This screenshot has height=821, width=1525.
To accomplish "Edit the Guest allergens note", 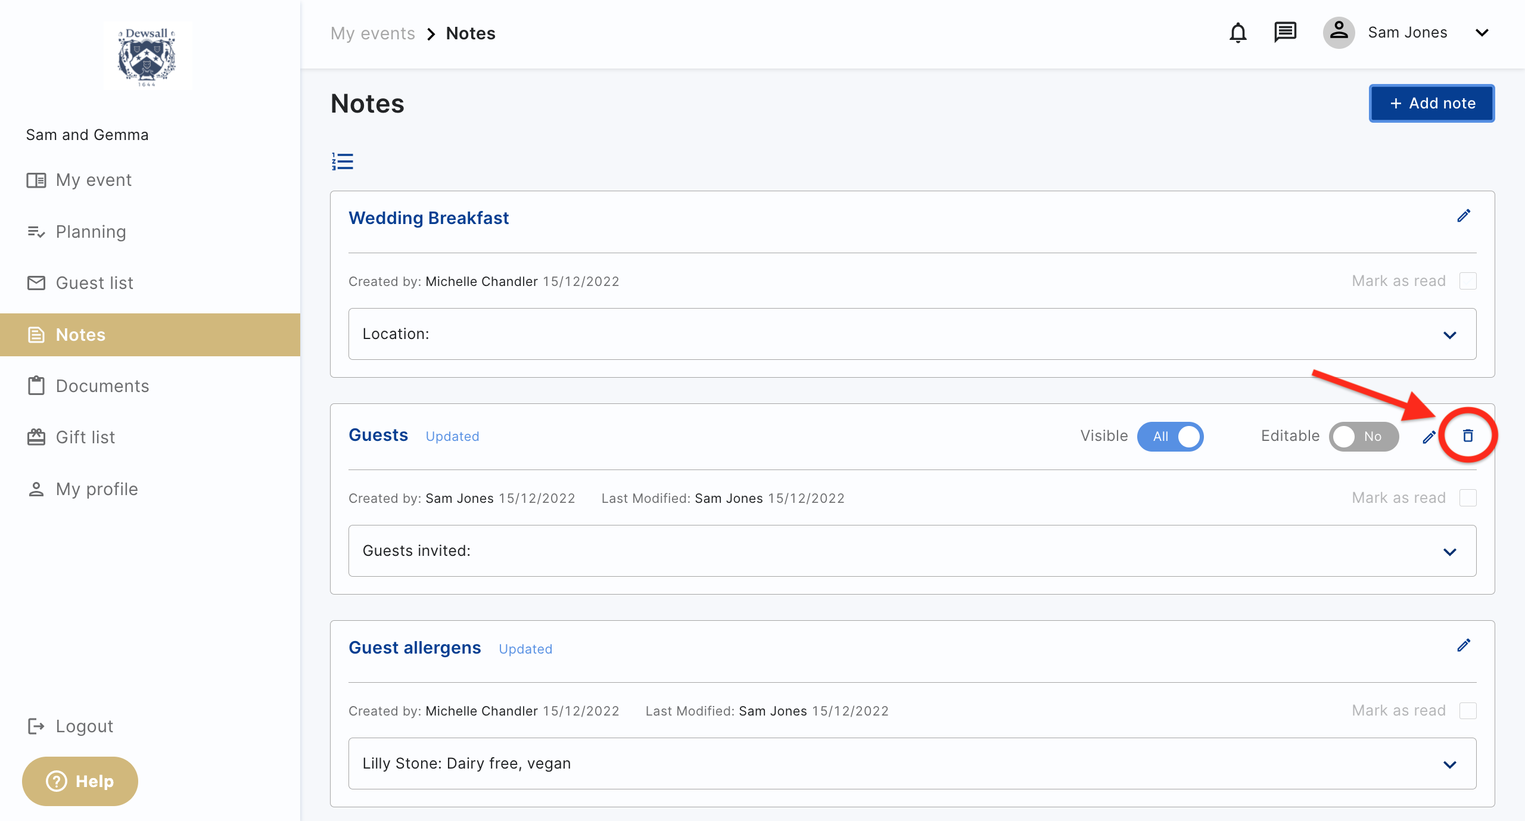I will (1464, 646).
